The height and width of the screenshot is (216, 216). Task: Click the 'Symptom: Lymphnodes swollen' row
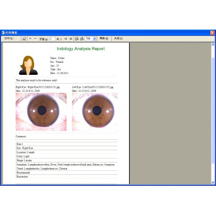coord(67,165)
